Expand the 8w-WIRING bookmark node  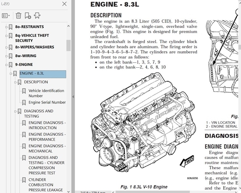pyautogui.click(x=6, y=56)
